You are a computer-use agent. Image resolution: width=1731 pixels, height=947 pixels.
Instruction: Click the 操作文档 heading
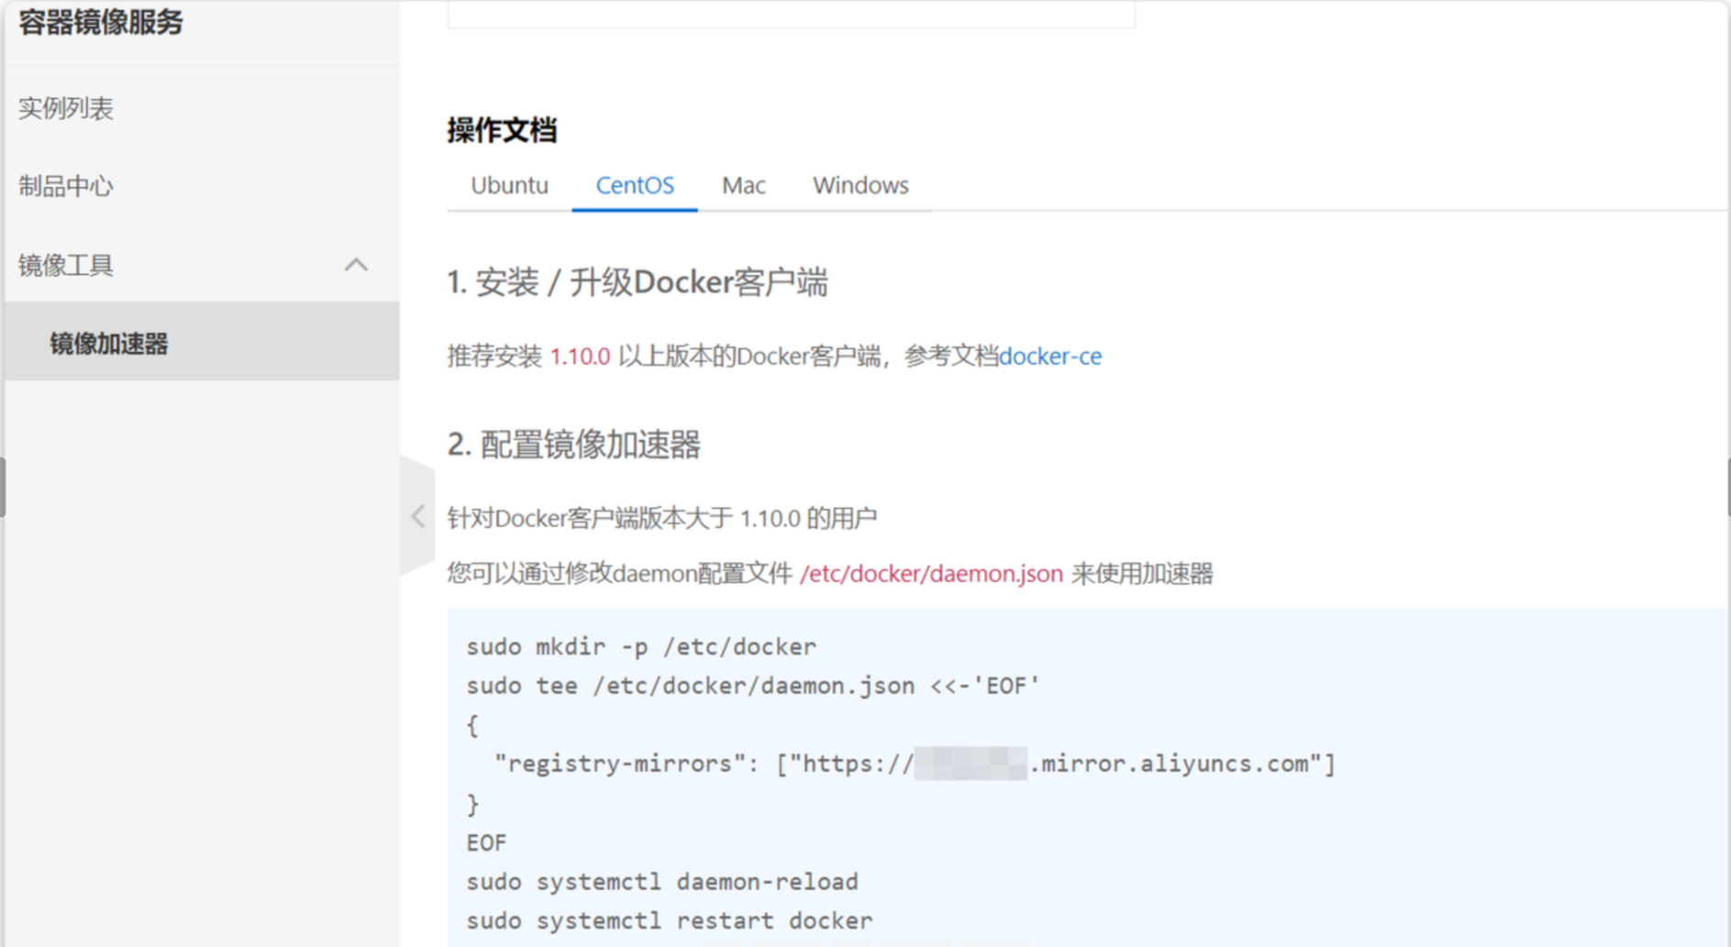pyautogui.click(x=502, y=130)
